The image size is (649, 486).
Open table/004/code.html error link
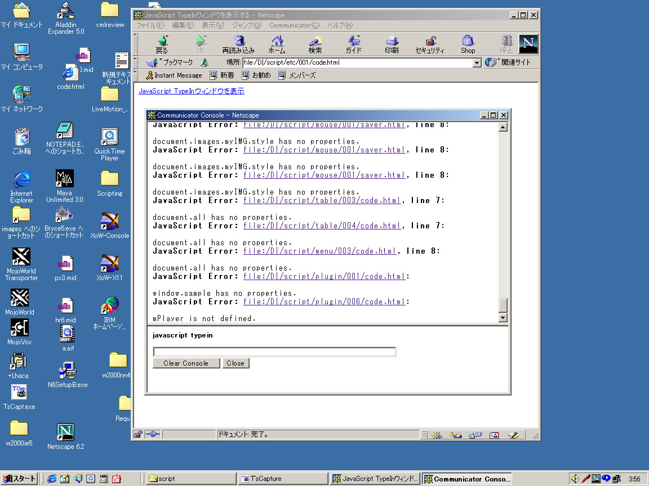[322, 226]
